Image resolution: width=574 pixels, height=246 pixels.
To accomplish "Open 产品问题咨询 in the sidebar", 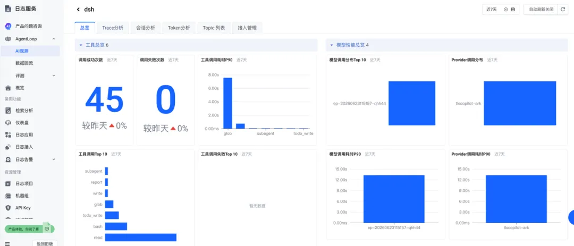I will 29,27.
